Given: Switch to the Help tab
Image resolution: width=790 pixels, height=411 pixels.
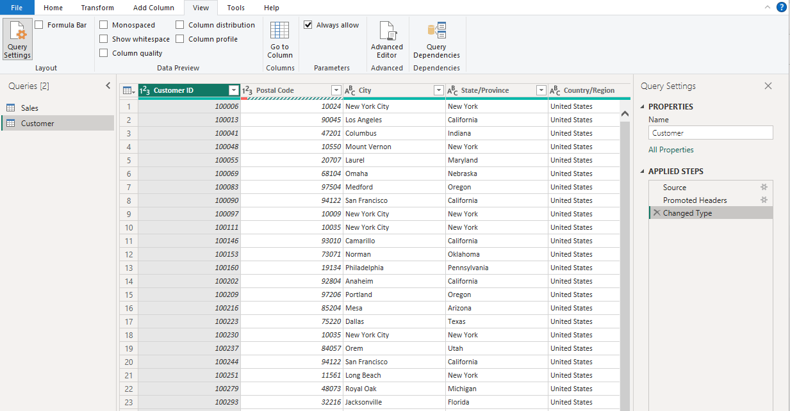Looking at the screenshot, I should point(272,8).
